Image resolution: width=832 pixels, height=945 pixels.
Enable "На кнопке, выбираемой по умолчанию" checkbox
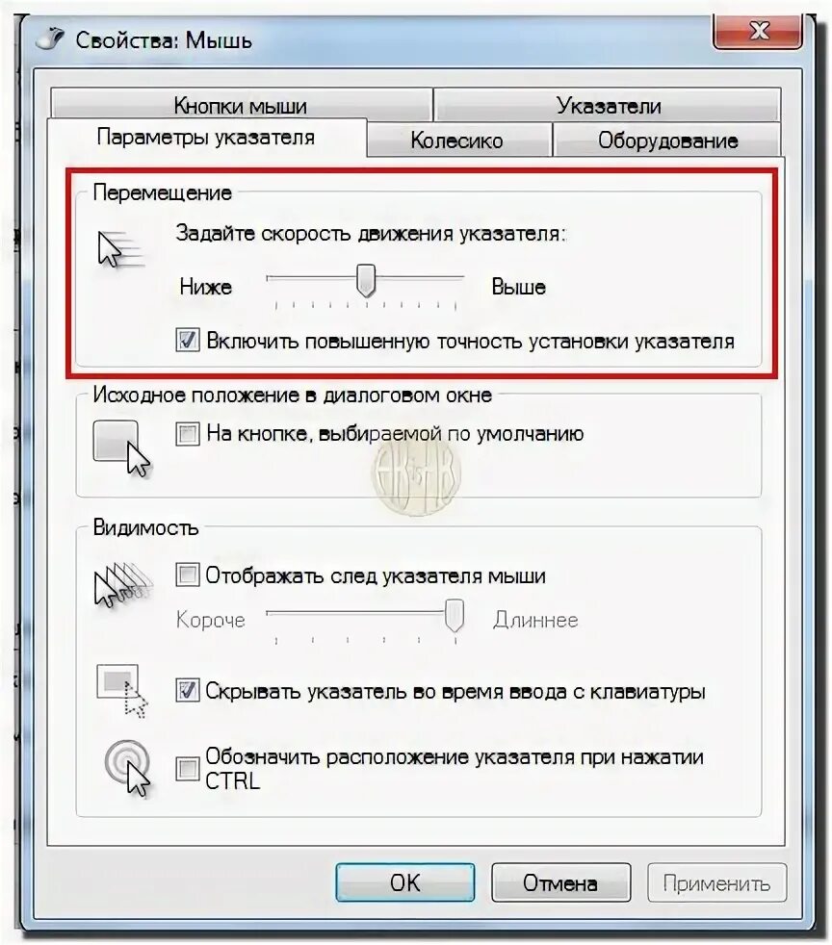[188, 433]
